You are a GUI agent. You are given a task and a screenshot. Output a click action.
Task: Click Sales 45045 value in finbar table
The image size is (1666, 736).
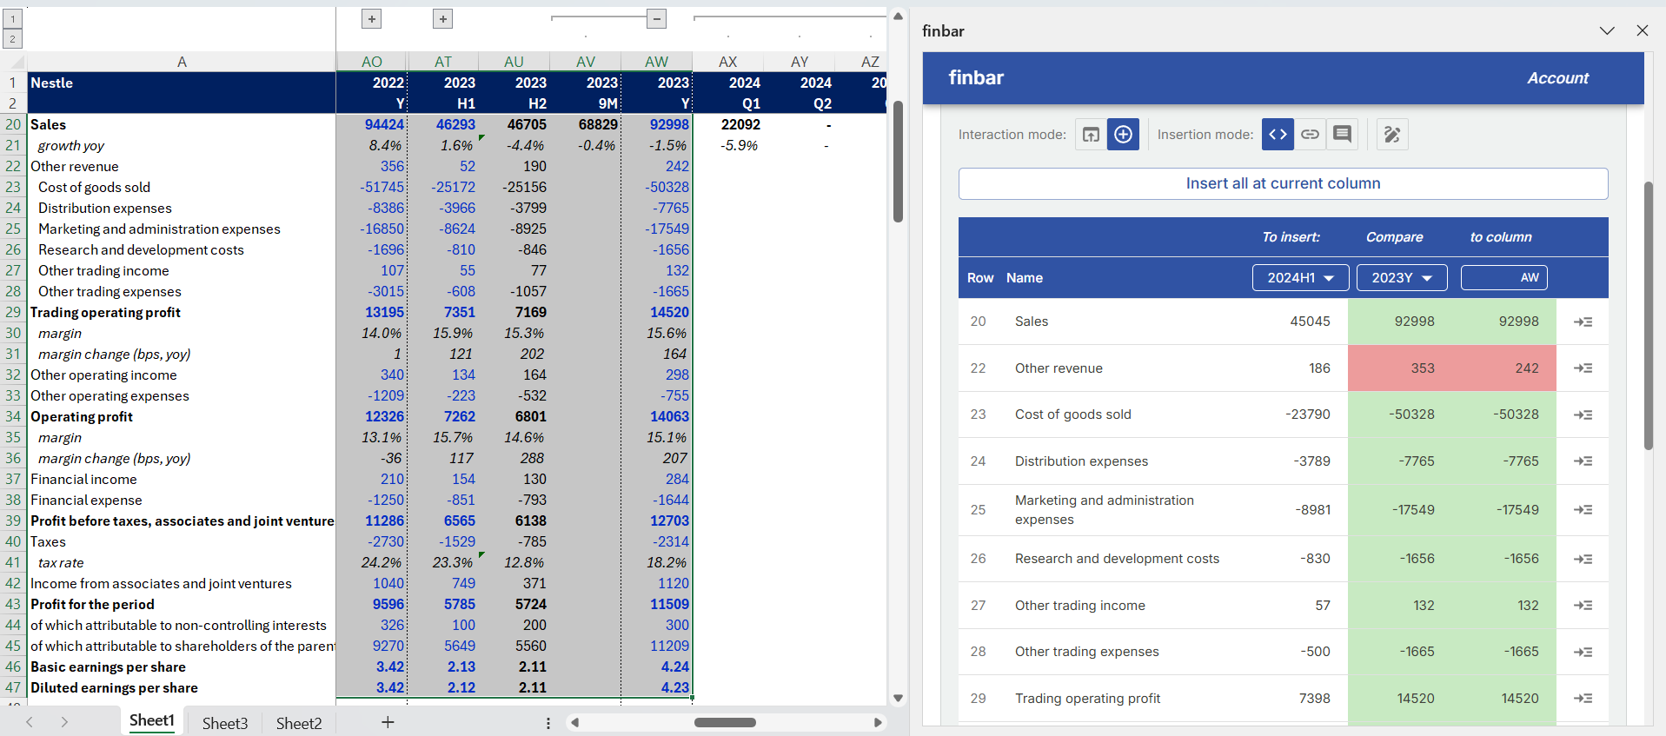[x=1310, y=322]
